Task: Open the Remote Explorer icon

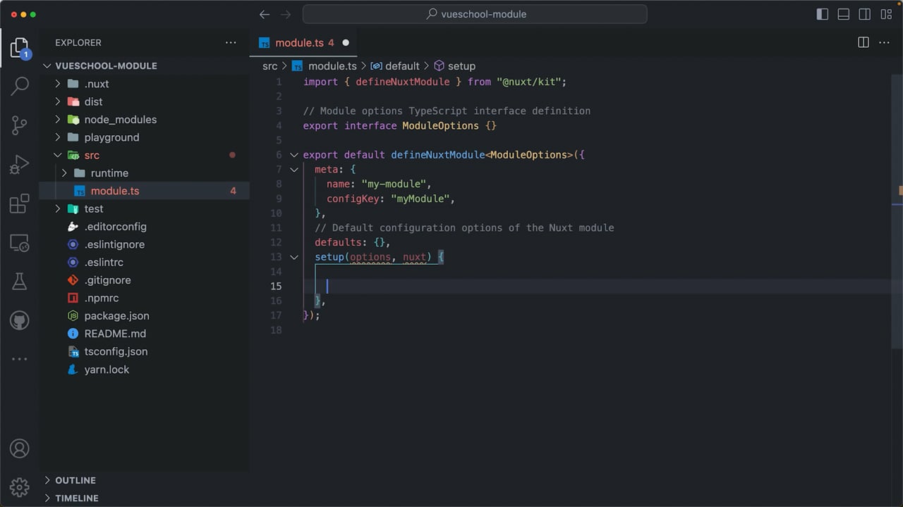Action: pyautogui.click(x=19, y=243)
